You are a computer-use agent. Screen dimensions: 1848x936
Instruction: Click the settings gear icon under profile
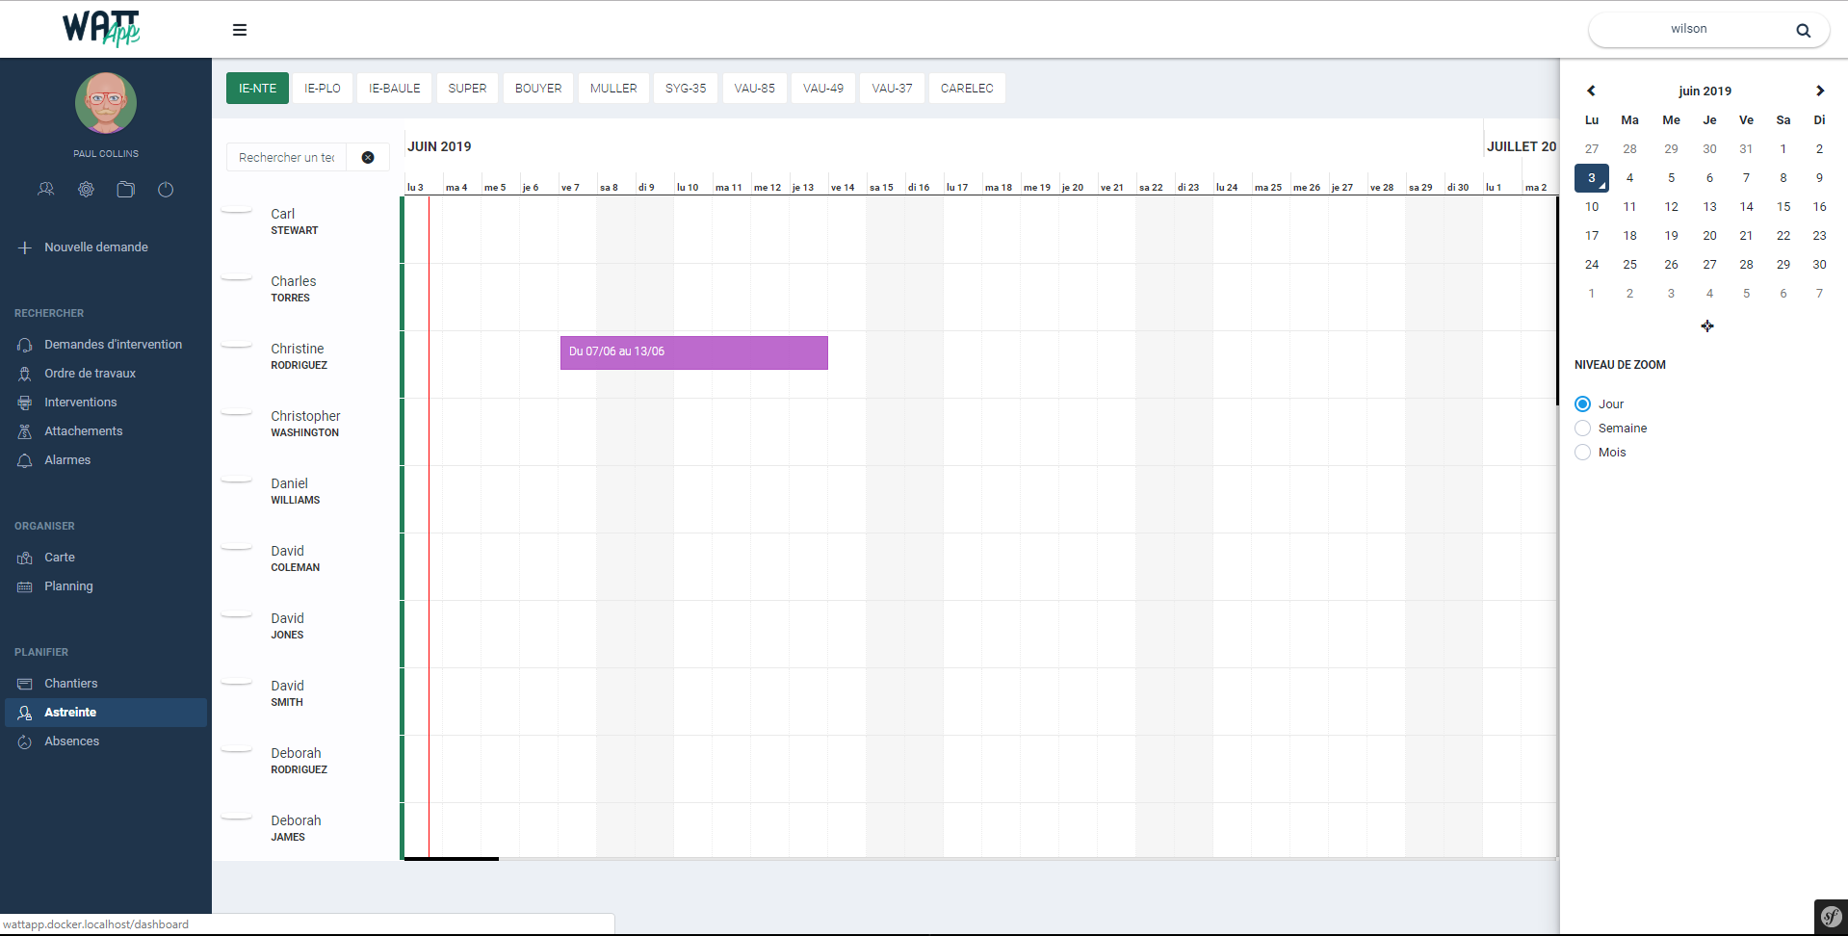tap(87, 190)
